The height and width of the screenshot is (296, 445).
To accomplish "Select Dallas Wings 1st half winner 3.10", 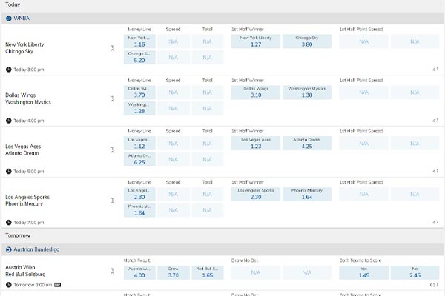I will click(256, 92).
